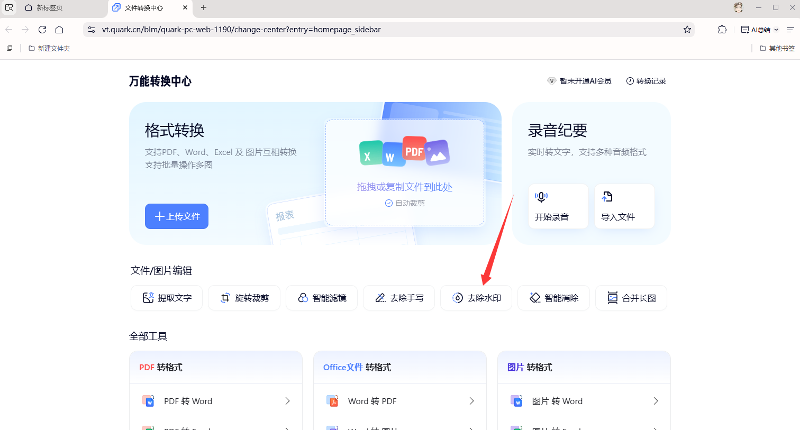Click the PDF 转格式 panel header
Image resolution: width=800 pixels, height=430 pixels.
click(216, 367)
